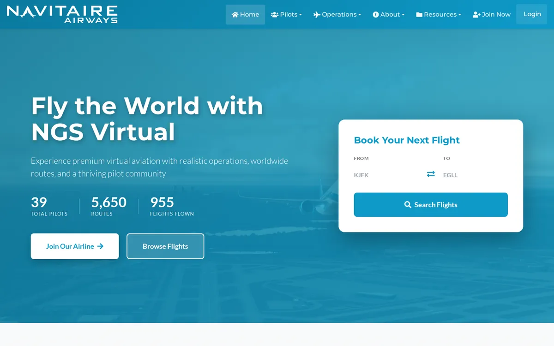Click the Operations airplane icon

(317, 15)
